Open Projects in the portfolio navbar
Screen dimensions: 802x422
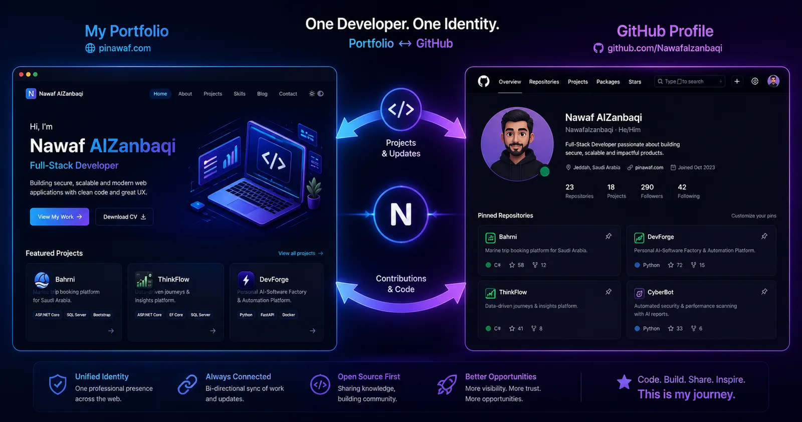(213, 94)
